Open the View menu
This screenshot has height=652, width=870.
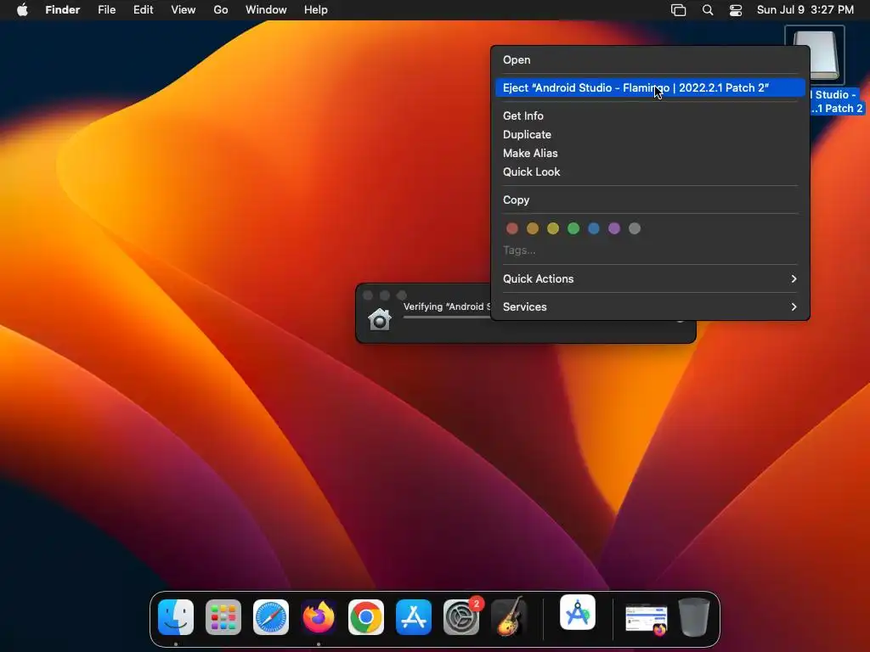pos(184,10)
